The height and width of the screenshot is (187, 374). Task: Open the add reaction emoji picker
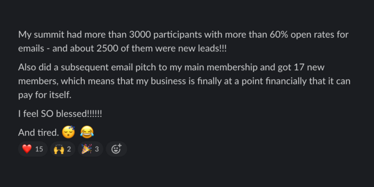coord(116,149)
